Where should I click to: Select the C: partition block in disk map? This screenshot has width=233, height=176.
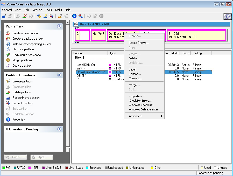pyautogui.click(x=82, y=35)
